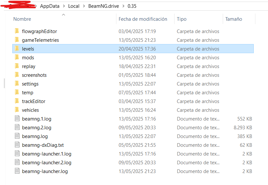Select the beamng-launcher.1.log file name

47,154
